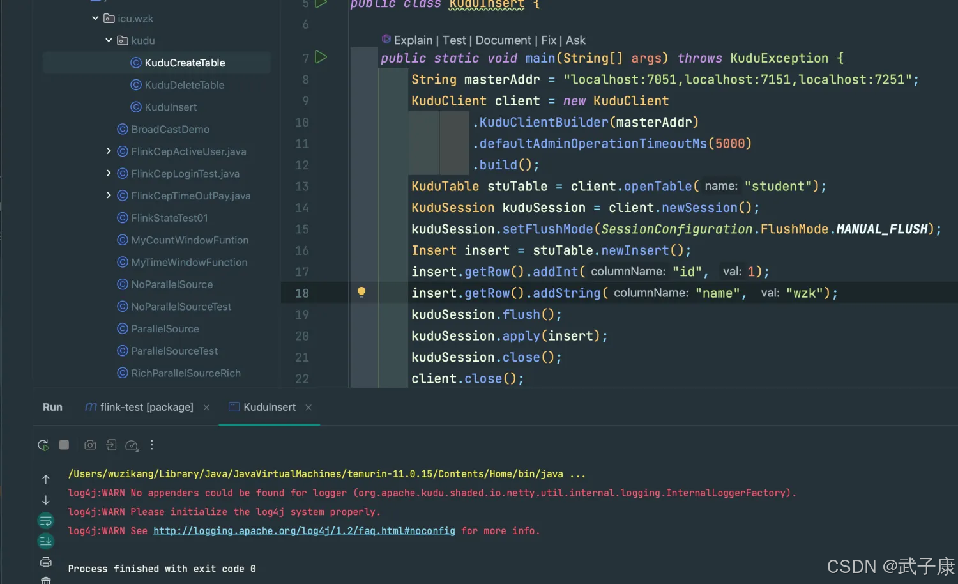This screenshot has width=958, height=584.
Task: Click the thread dump camera icon
Action: pos(90,445)
